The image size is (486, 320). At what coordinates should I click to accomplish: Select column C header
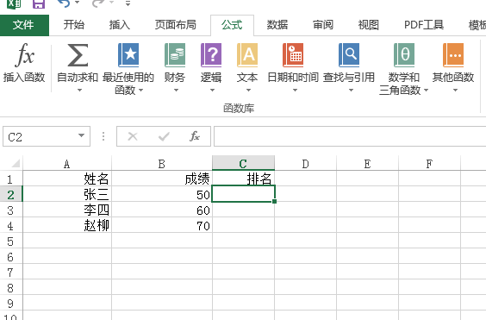(243, 163)
